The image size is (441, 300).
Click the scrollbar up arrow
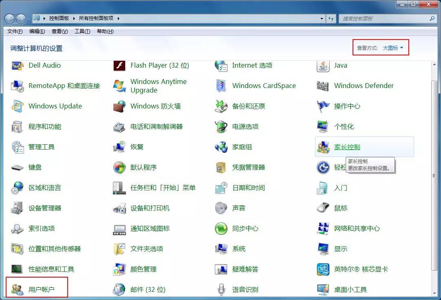[434, 64]
